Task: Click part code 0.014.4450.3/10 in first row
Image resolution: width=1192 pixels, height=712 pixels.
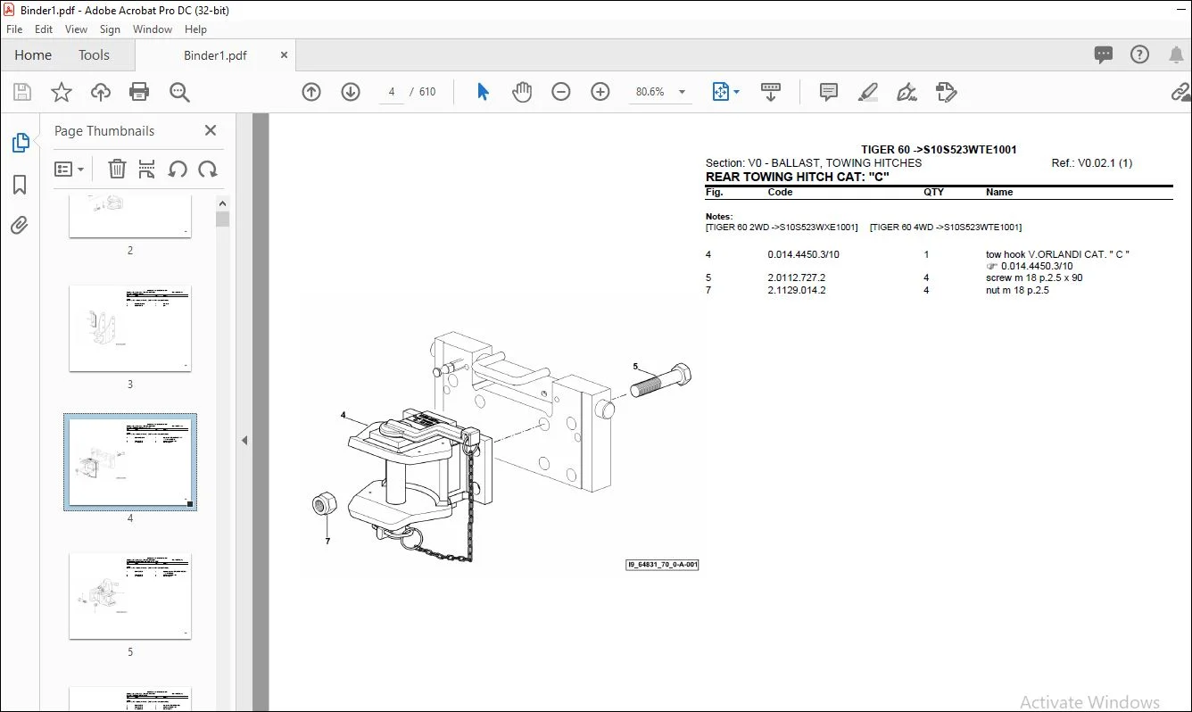Action: click(803, 255)
